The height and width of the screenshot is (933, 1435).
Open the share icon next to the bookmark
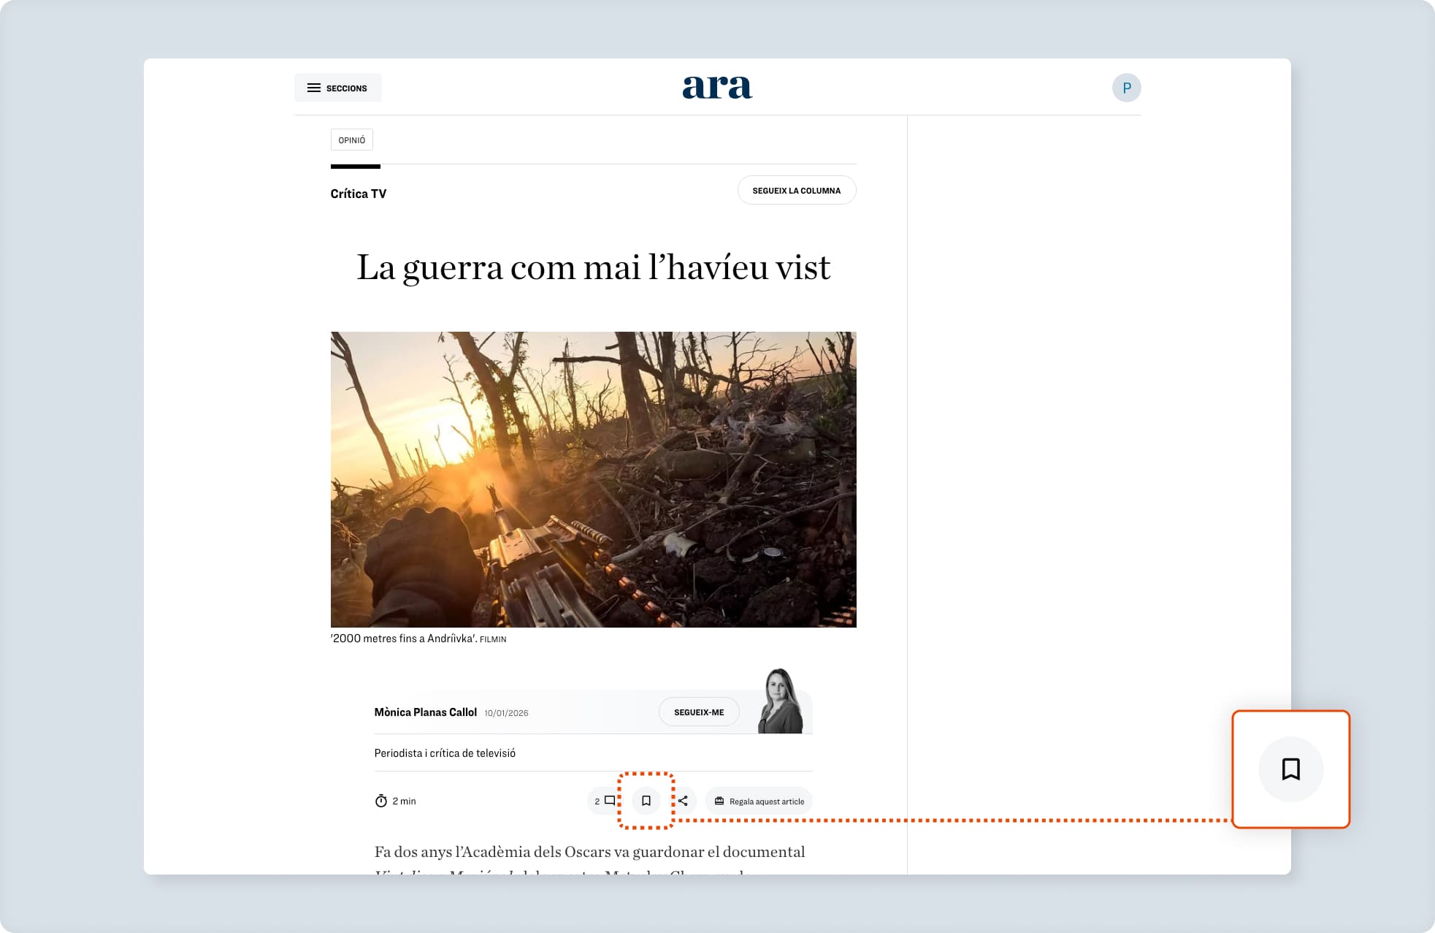683,800
